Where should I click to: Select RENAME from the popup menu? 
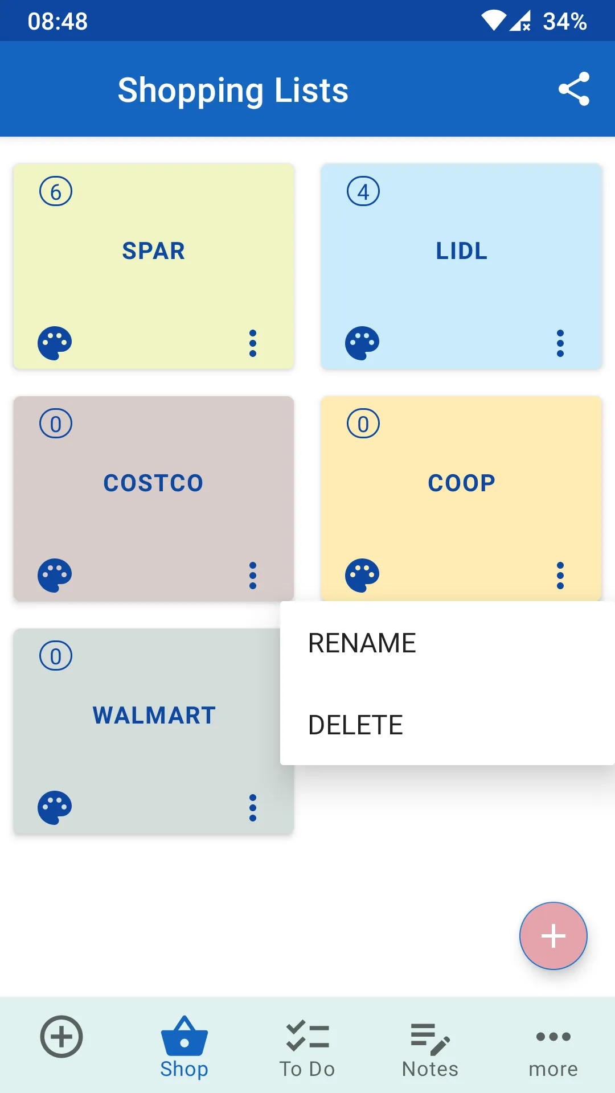click(448, 643)
